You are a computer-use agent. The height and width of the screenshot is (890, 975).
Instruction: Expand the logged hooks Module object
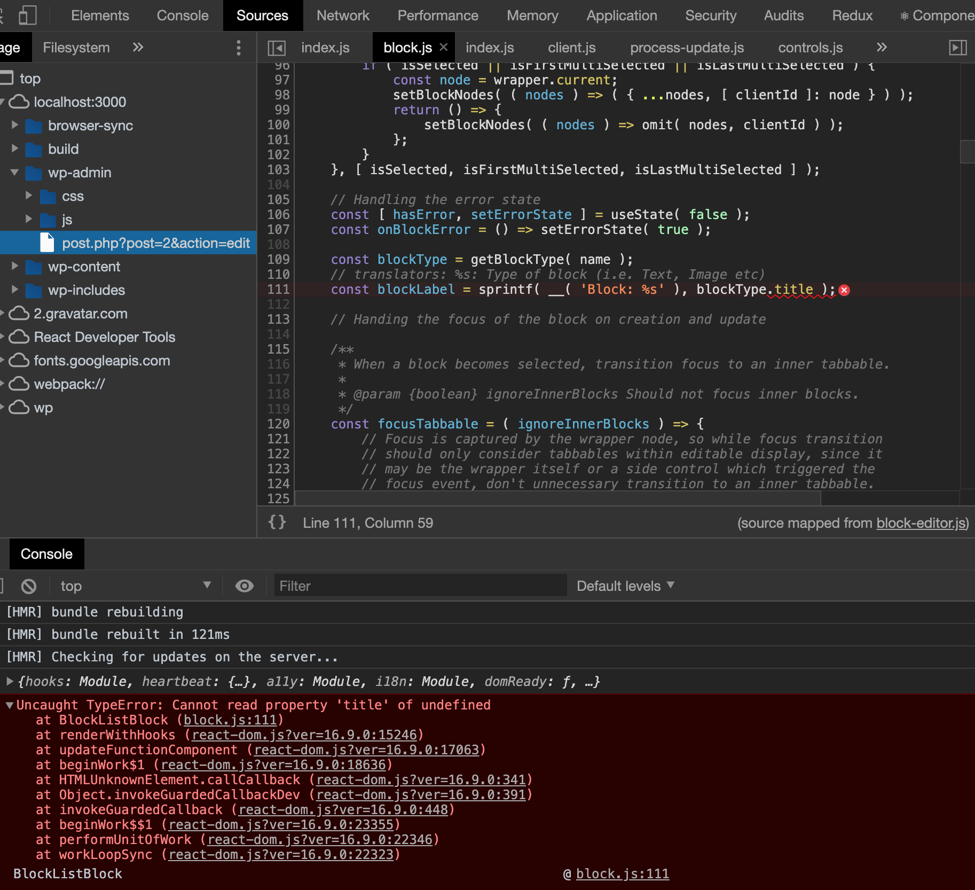(10, 681)
